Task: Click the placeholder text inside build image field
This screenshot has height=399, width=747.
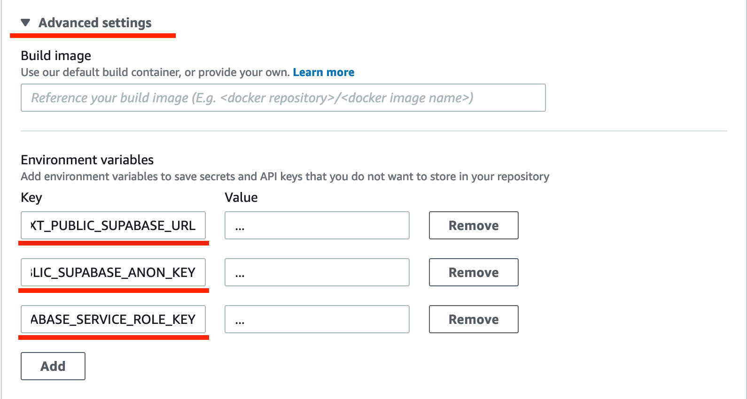Action: [252, 98]
